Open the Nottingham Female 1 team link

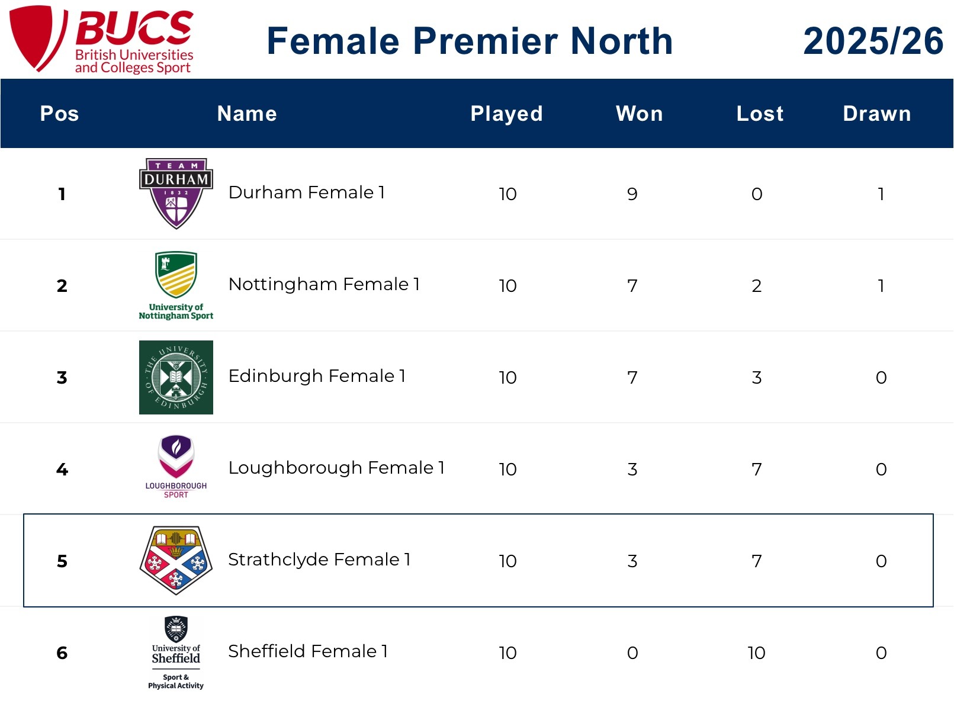(324, 284)
